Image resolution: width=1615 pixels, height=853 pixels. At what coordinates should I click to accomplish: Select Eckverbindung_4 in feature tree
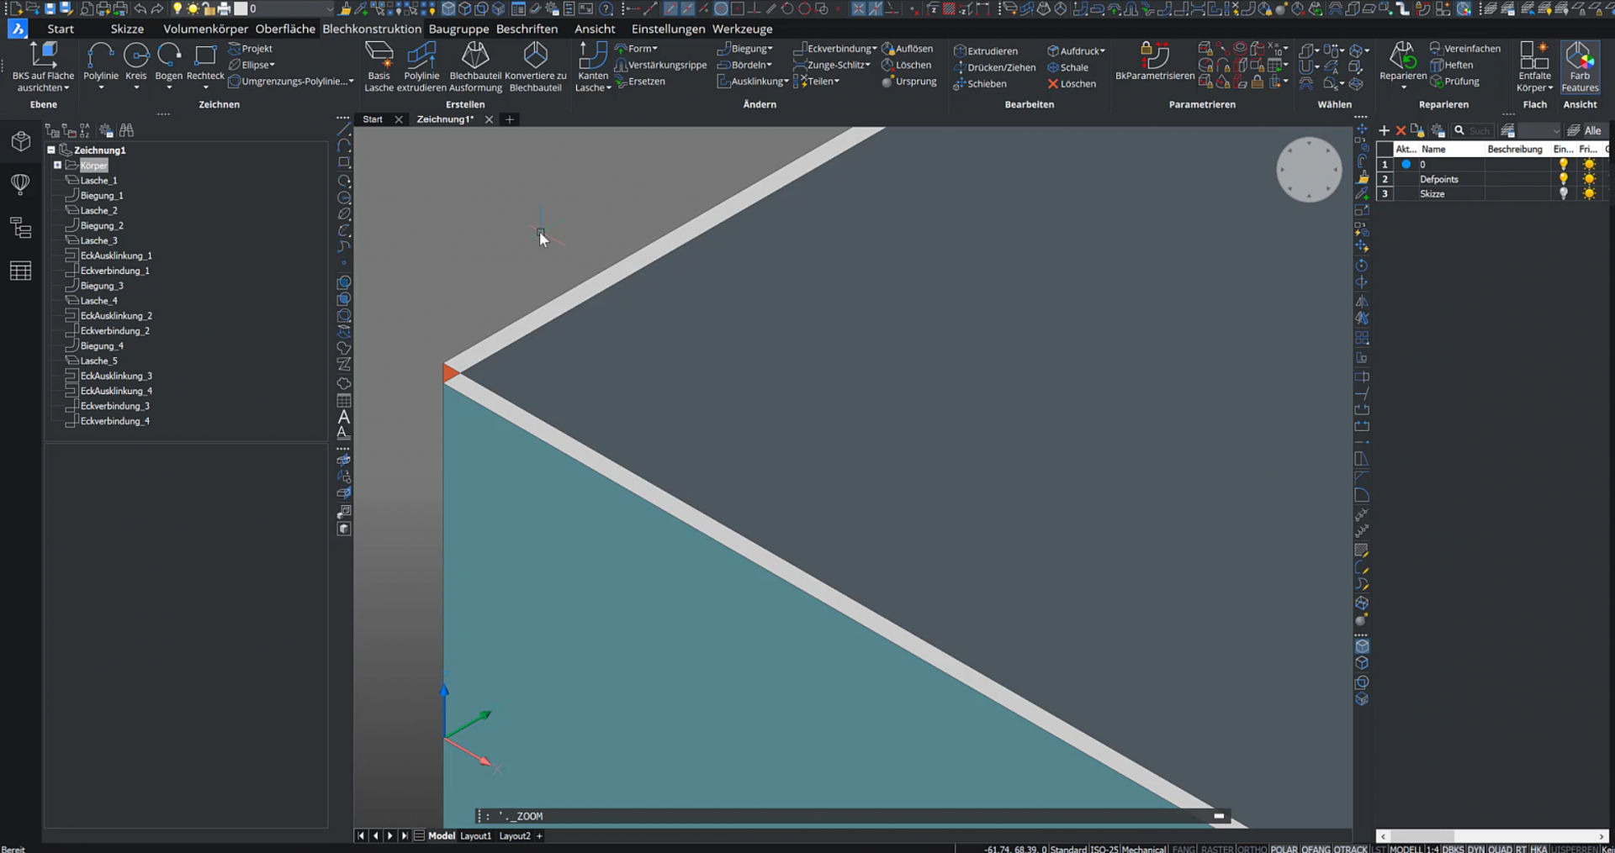tap(114, 421)
